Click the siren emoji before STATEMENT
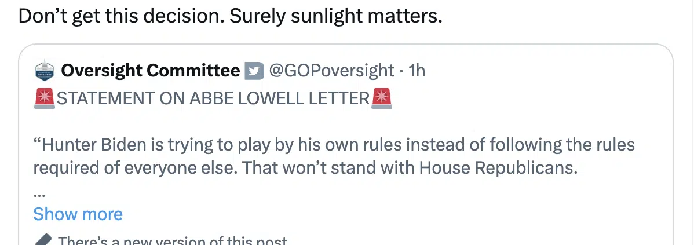This screenshot has height=245, width=694. tap(44, 98)
